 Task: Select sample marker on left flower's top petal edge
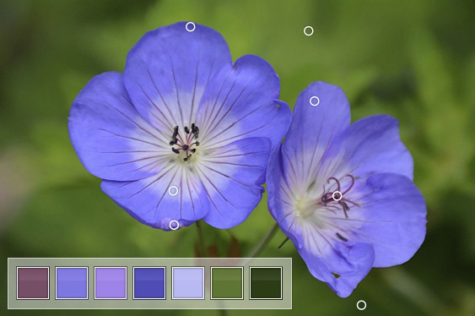(190, 27)
